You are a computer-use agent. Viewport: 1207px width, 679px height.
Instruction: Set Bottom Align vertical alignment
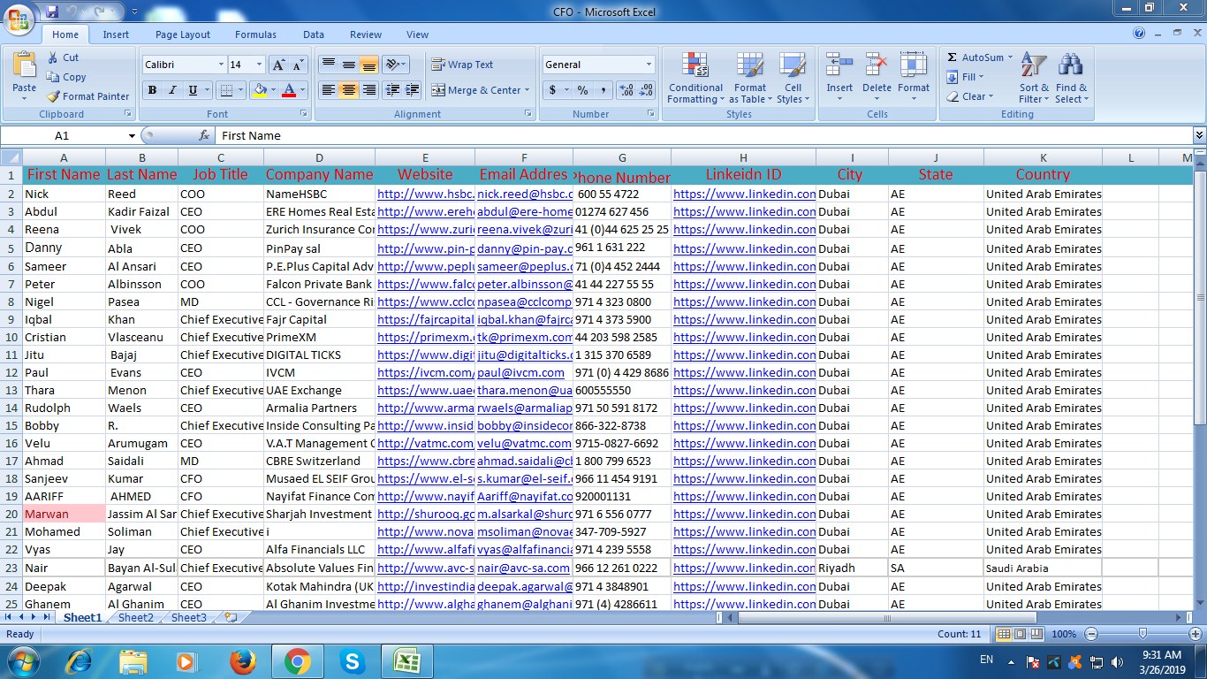[x=368, y=65]
